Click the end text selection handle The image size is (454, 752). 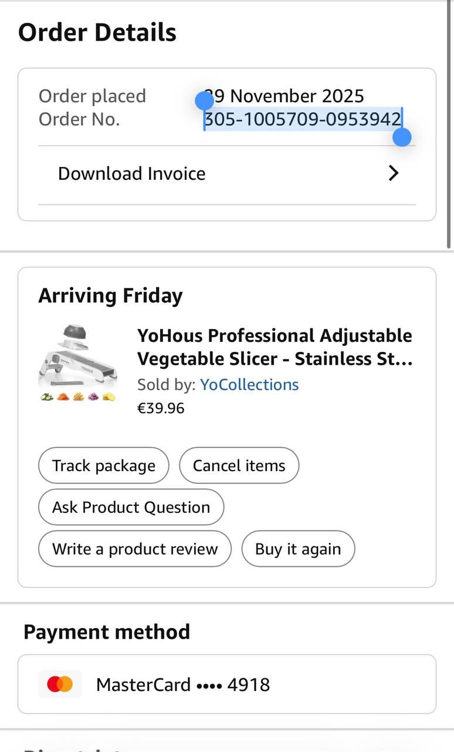402,137
